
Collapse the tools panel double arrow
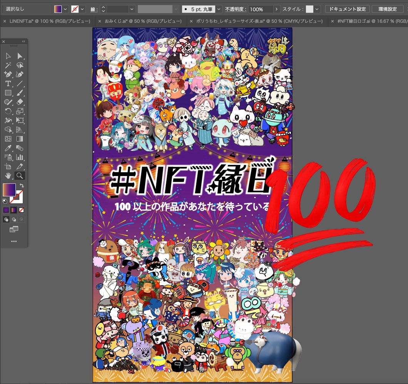(23, 41)
